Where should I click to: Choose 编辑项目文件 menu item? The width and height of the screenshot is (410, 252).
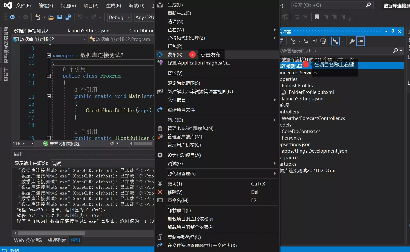(217, 110)
